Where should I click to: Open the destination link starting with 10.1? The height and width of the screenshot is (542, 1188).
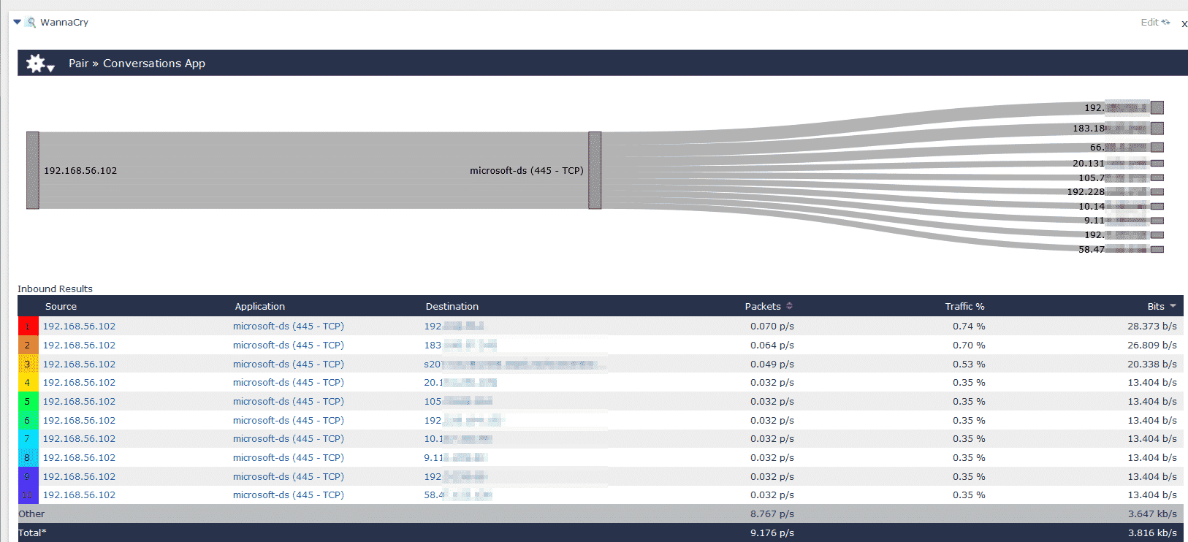(x=458, y=439)
